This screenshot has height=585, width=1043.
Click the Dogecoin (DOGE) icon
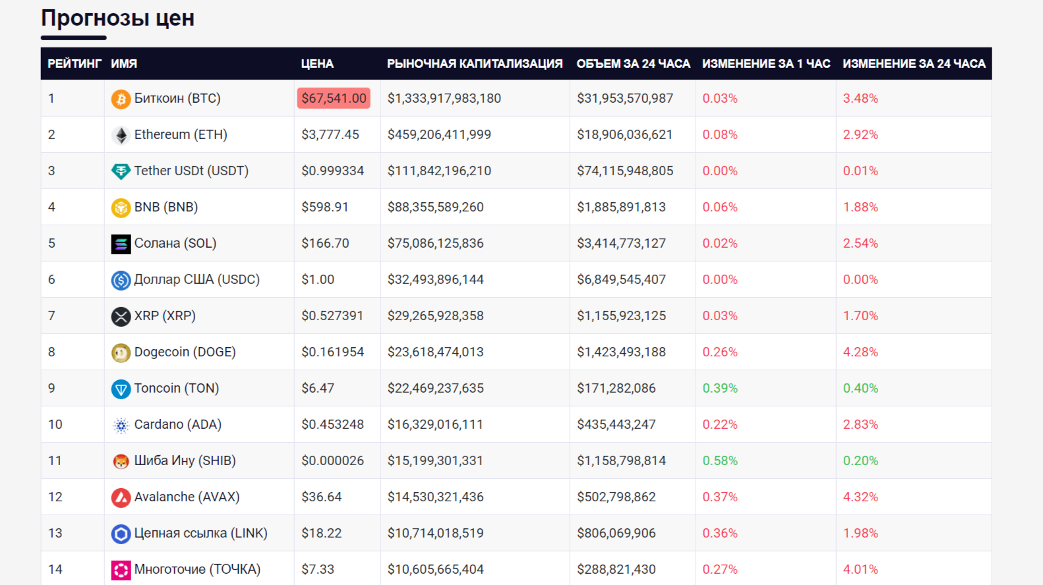click(121, 352)
